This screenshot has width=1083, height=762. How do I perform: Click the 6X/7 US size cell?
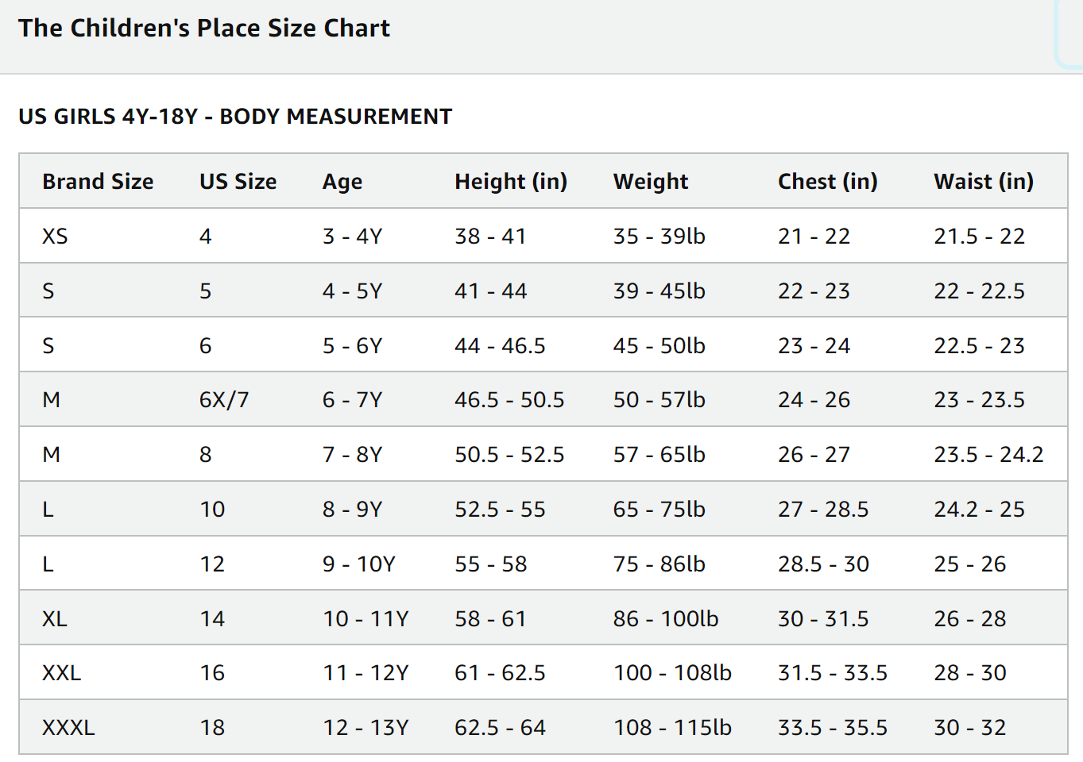point(224,400)
